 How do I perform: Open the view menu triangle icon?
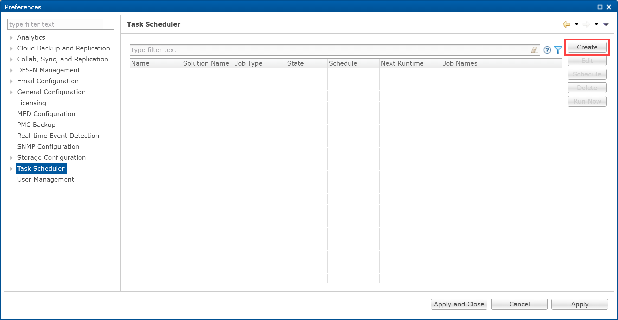tap(606, 24)
